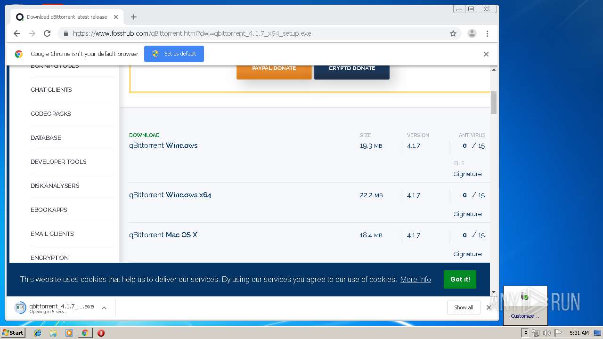The image size is (603, 339).
Task: Open the DISK ANALYSERS category
Action: [55, 186]
